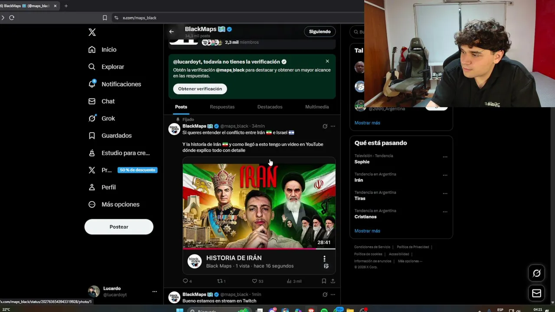Image resolution: width=555 pixels, height=312 pixels.
Task: Click Grok icon on the Twitch stream post
Action: [325, 295]
